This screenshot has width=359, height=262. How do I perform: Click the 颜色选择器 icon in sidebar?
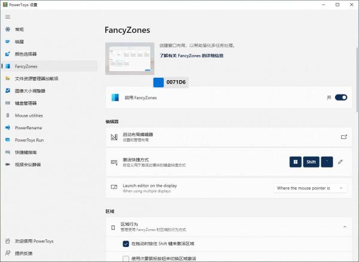coord(8,54)
